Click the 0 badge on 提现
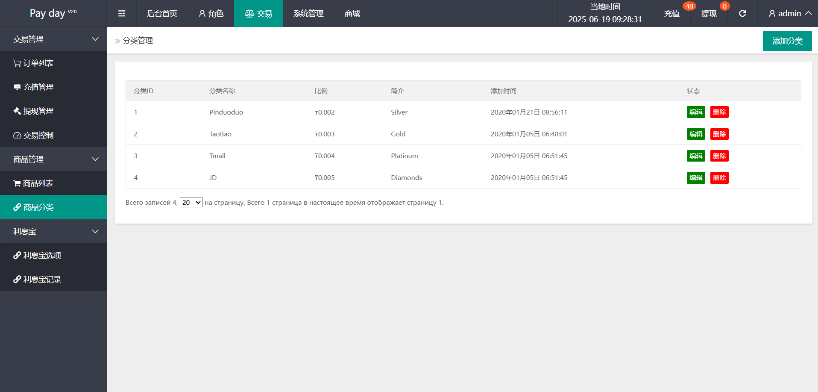818x392 pixels. click(724, 6)
